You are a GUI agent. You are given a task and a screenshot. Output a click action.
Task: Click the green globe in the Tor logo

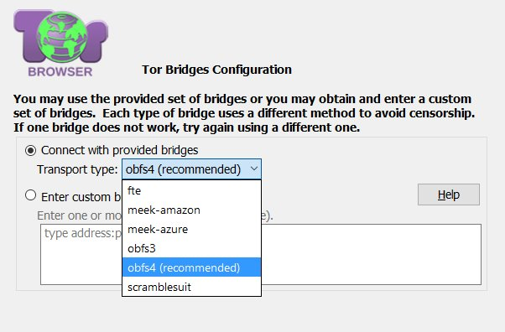point(62,37)
